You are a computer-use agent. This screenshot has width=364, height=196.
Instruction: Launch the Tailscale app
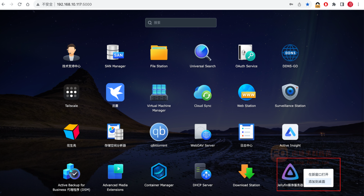coord(71,93)
